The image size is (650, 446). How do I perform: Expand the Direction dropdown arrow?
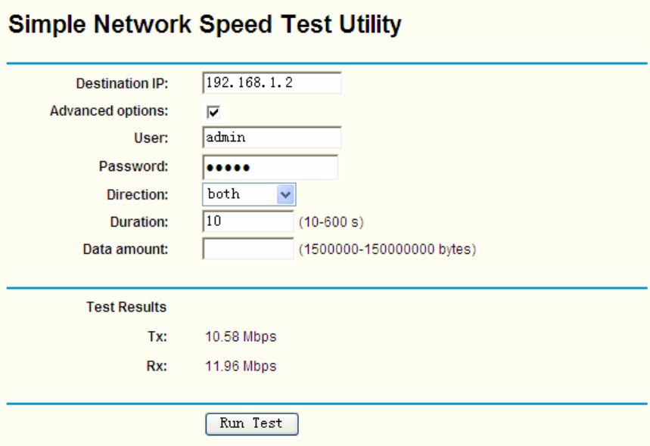285,194
